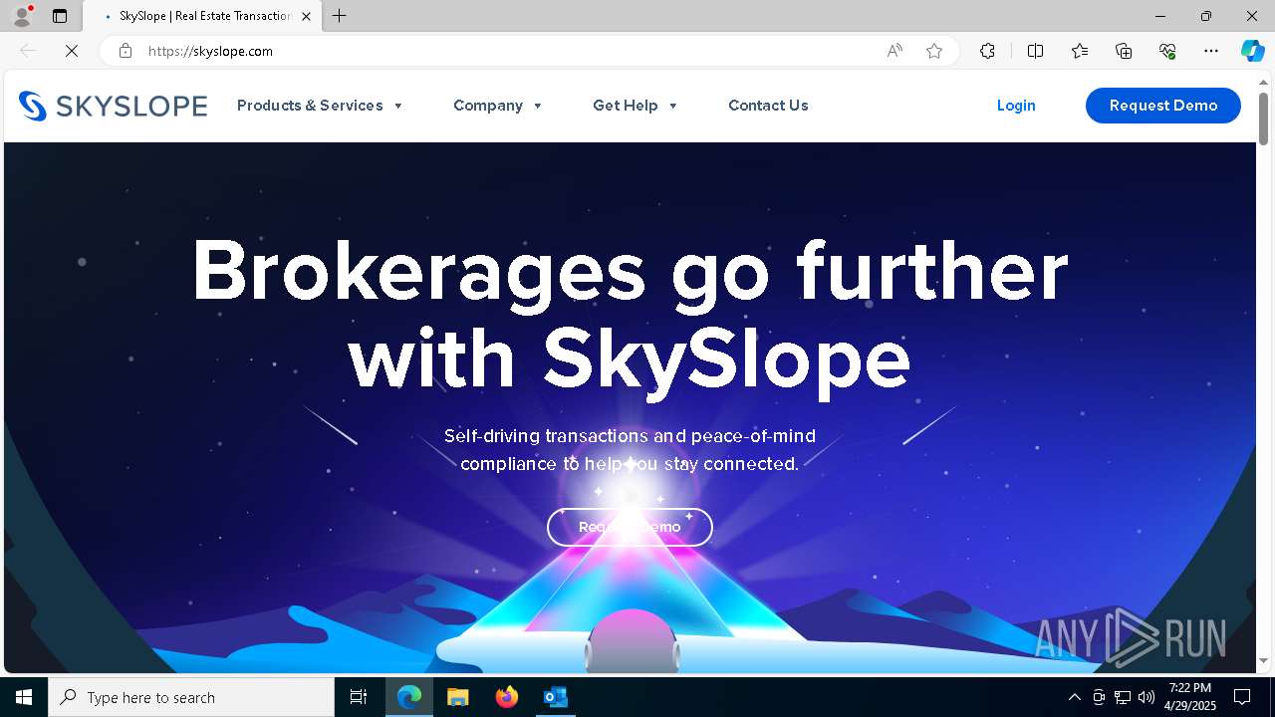Click the page vertical scrollbar thumb
This screenshot has width=1275, height=717.
click(1263, 119)
